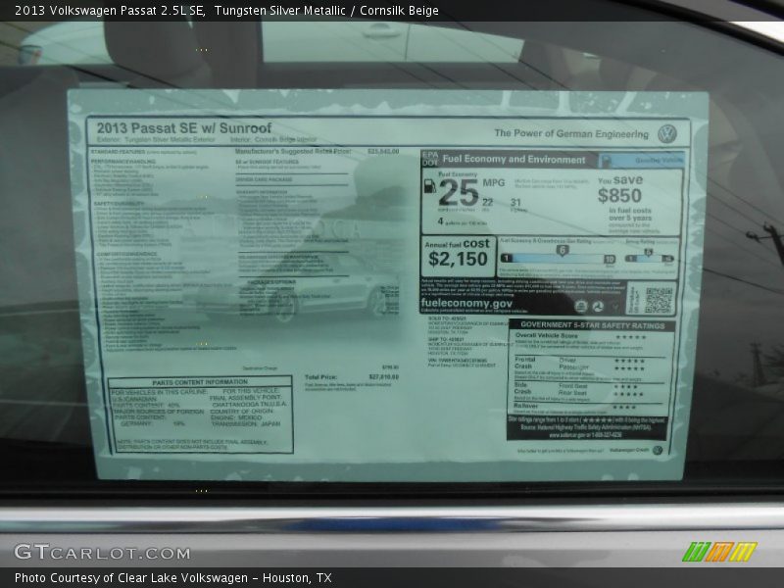Click the Volkswagen logo on the sticker header
Viewport: 784px width, 588px height.
point(667,133)
